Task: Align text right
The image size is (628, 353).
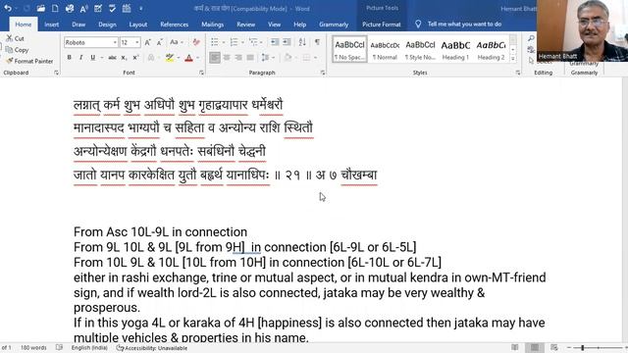Action: coord(238,58)
